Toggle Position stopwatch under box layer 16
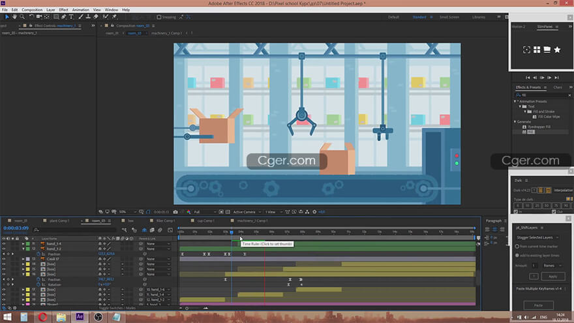The height and width of the screenshot is (323, 574). tap(38, 279)
